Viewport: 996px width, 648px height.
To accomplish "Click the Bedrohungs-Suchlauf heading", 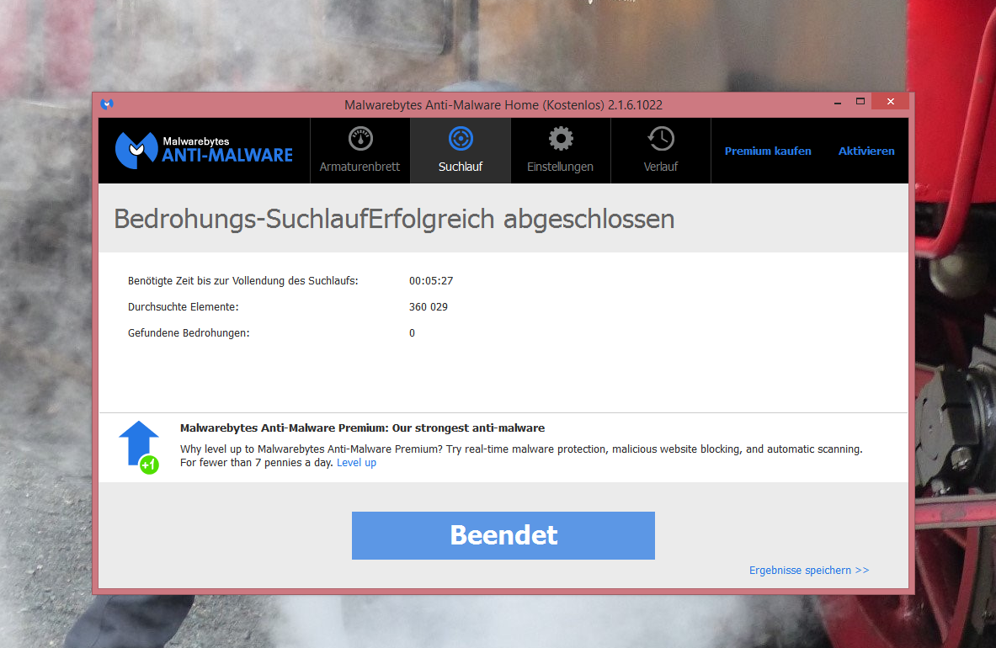I will tap(394, 219).
